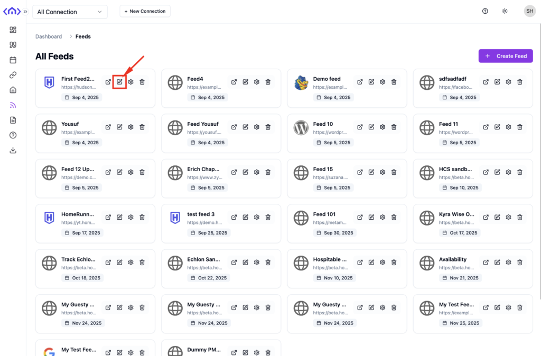Edit the Availability feed
541x356 pixels.
coord(497,263)
